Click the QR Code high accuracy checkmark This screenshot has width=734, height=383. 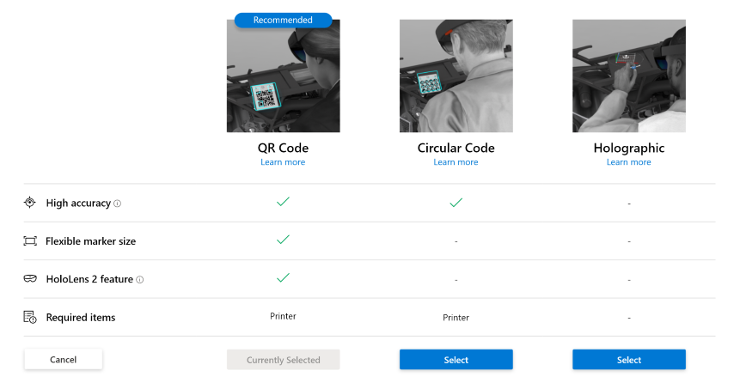[283, 202]
